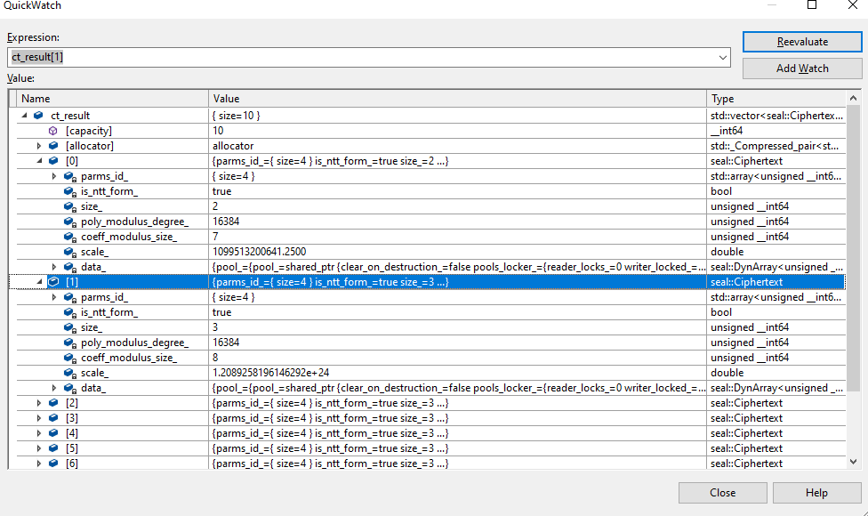Expand the data_ node under element [0]

pyautogui.click(x=54, y=266)
